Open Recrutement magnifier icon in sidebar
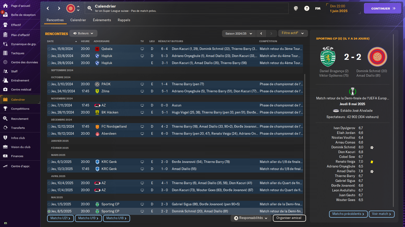Screen dimensions: 405x227 pos(5,119)
